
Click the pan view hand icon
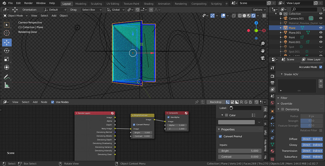click(263, 51)
